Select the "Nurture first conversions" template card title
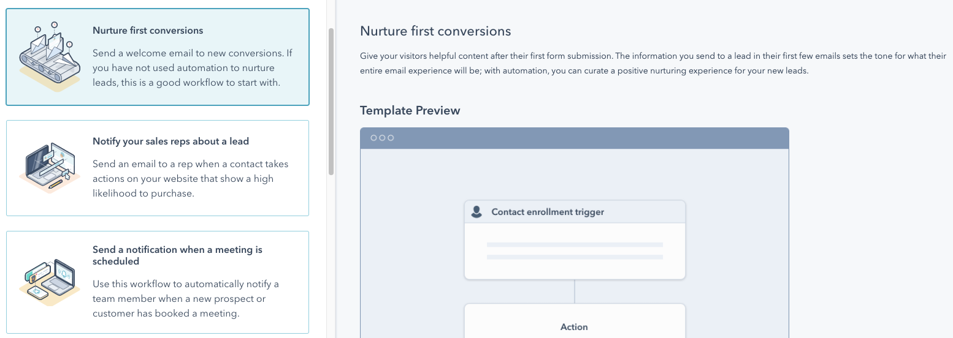 click(148, 31)
